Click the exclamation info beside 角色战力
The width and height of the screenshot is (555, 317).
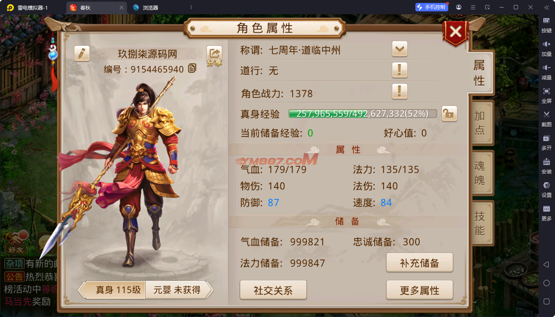point(399,91)
